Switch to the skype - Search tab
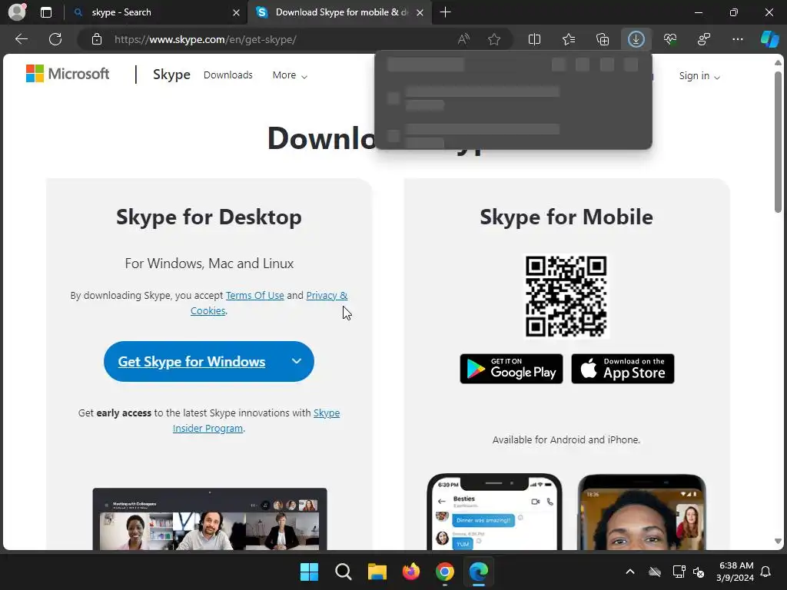787x590 pixels. click(x=157, y=12)
